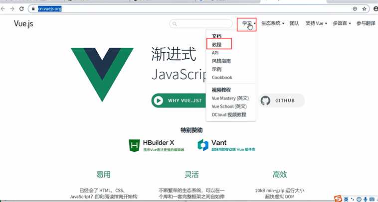378x202 pixels.
Task: Open the 团队 nav link
Action: 294,23
